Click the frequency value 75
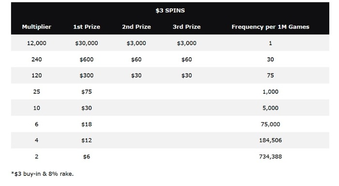Screen dimensions: 339x186 coord(270,76)
